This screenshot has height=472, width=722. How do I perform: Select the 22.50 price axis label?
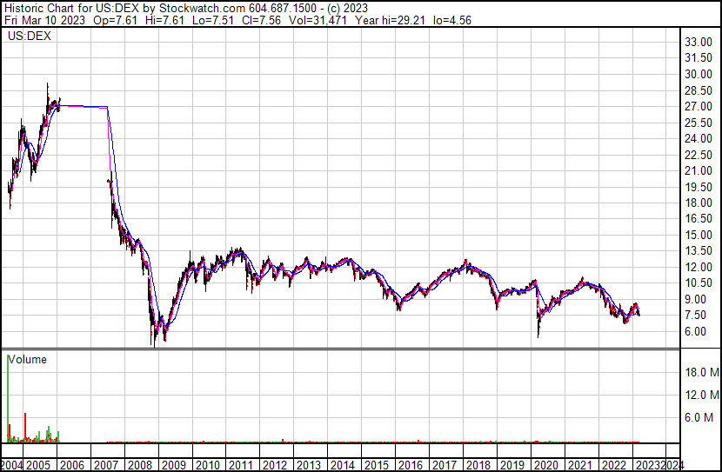tap(699, 155)
